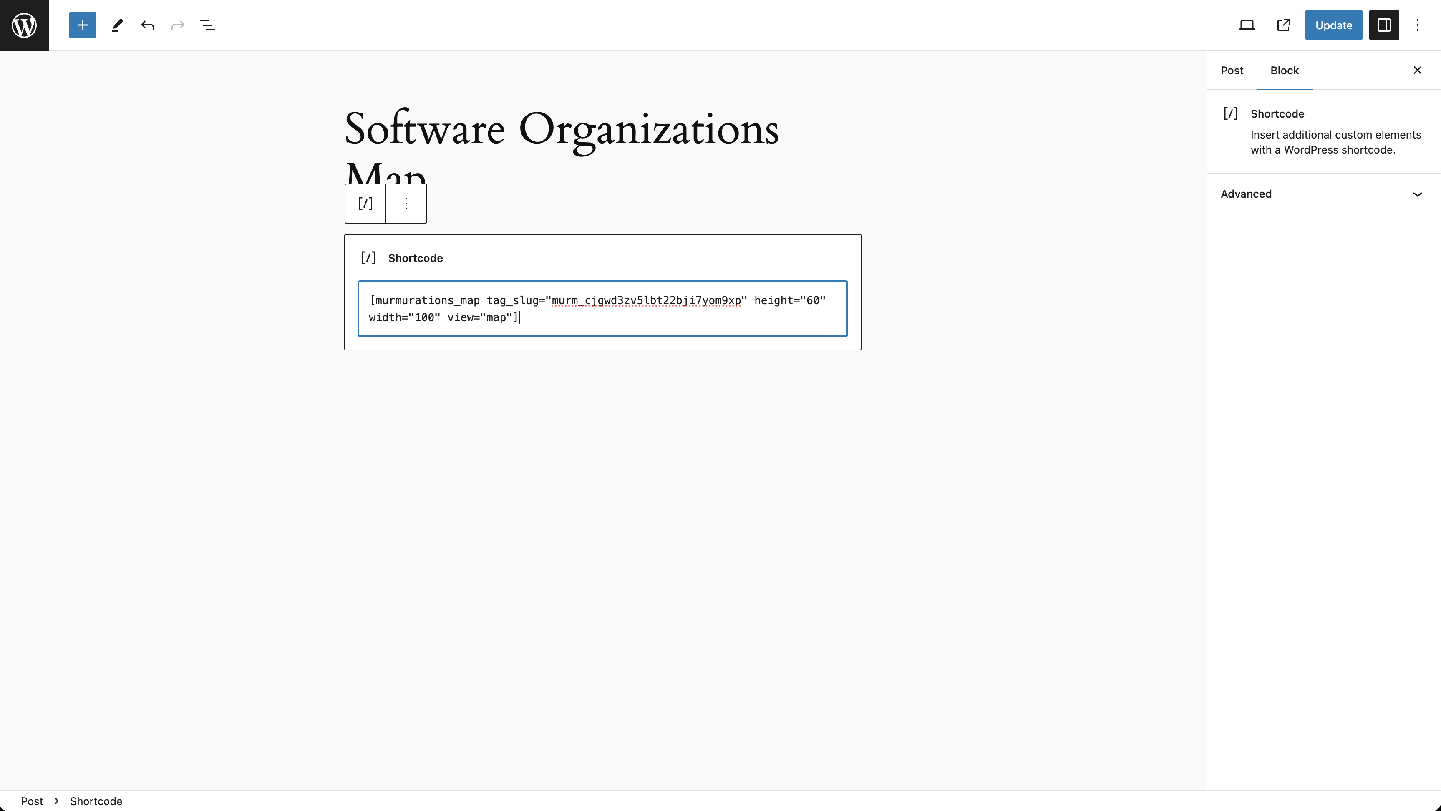Open the block toolbar three-dot options
This screenshot has height=811, width=1441.
coord(406,204)
